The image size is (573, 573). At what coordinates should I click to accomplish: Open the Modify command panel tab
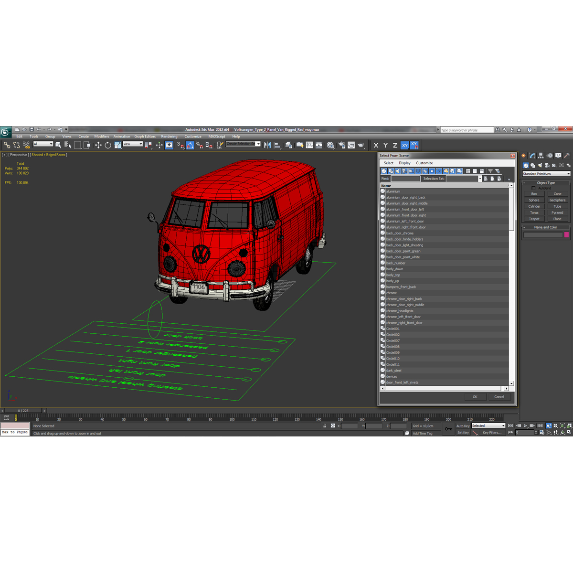coord(532,156)
